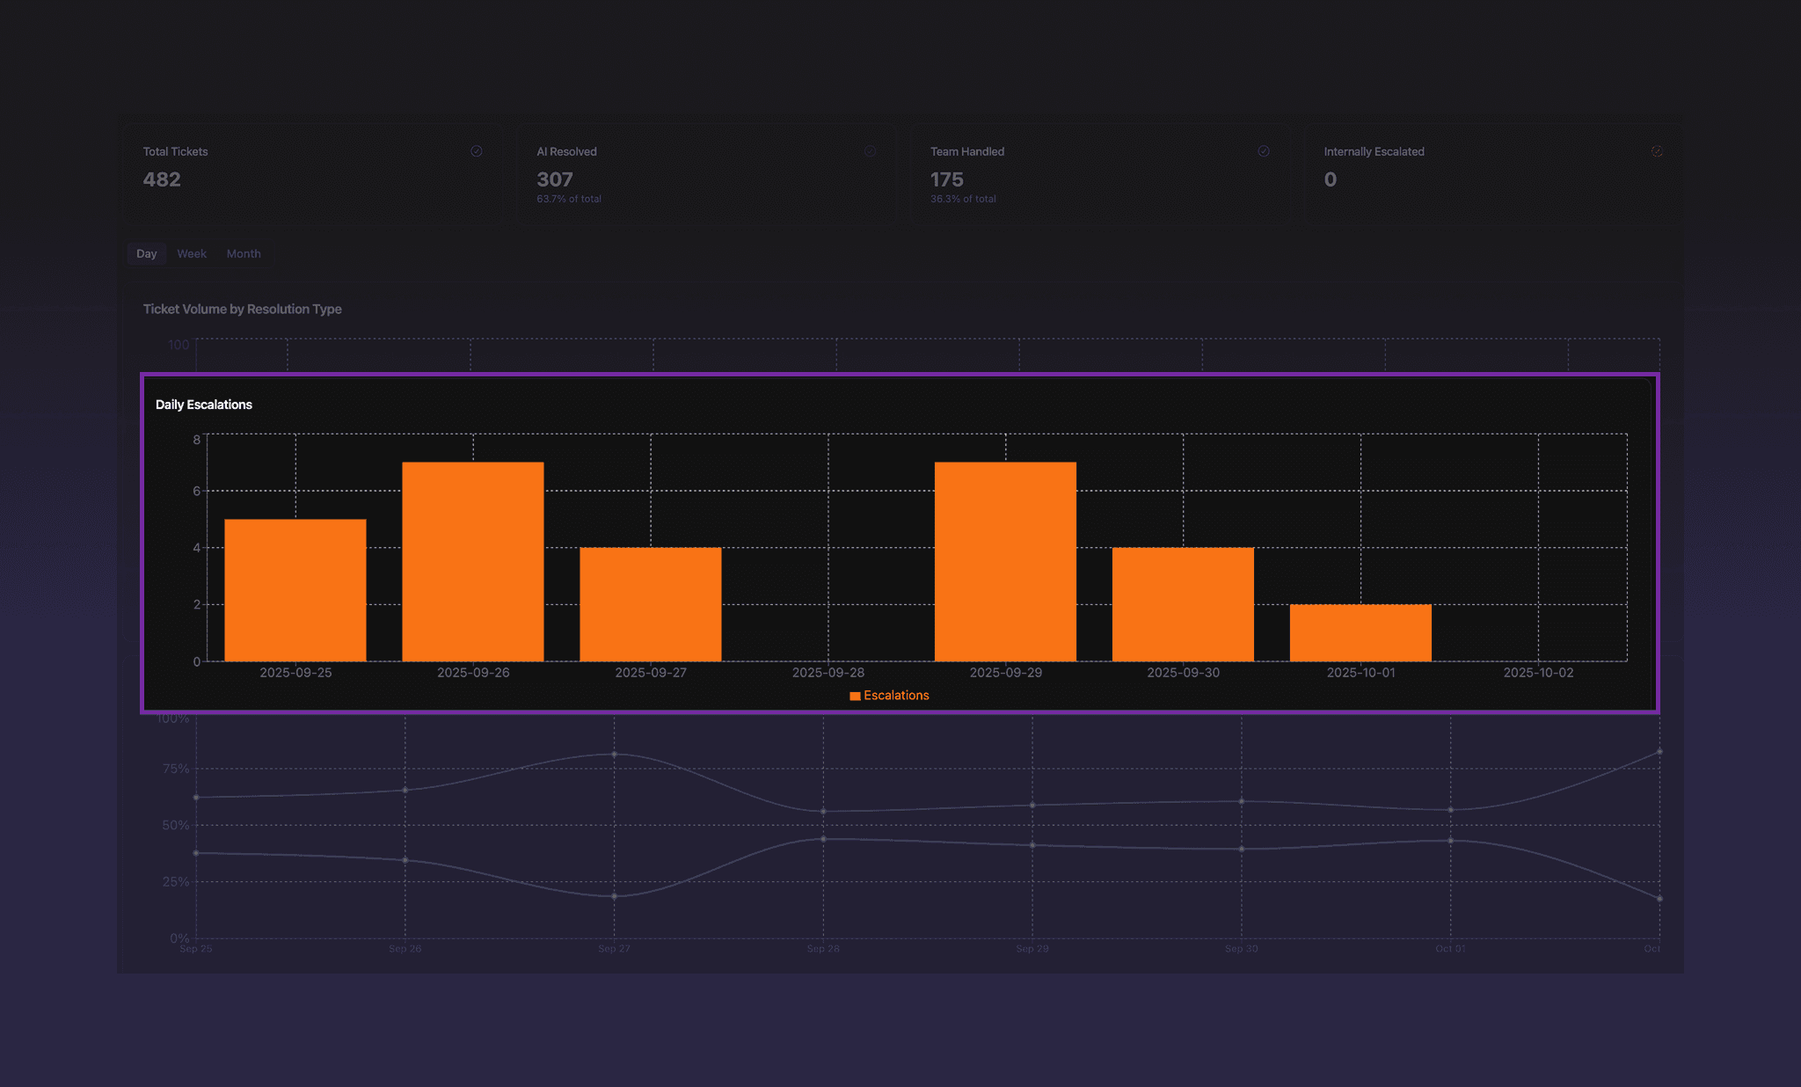Switch to the Day view tab
This screenshot has width=1801, height=1087.
tap(146, 254)
